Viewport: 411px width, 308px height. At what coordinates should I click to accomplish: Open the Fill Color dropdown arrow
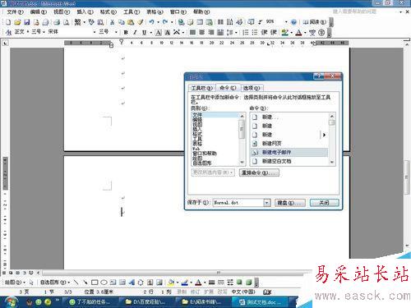coord(178,283)
